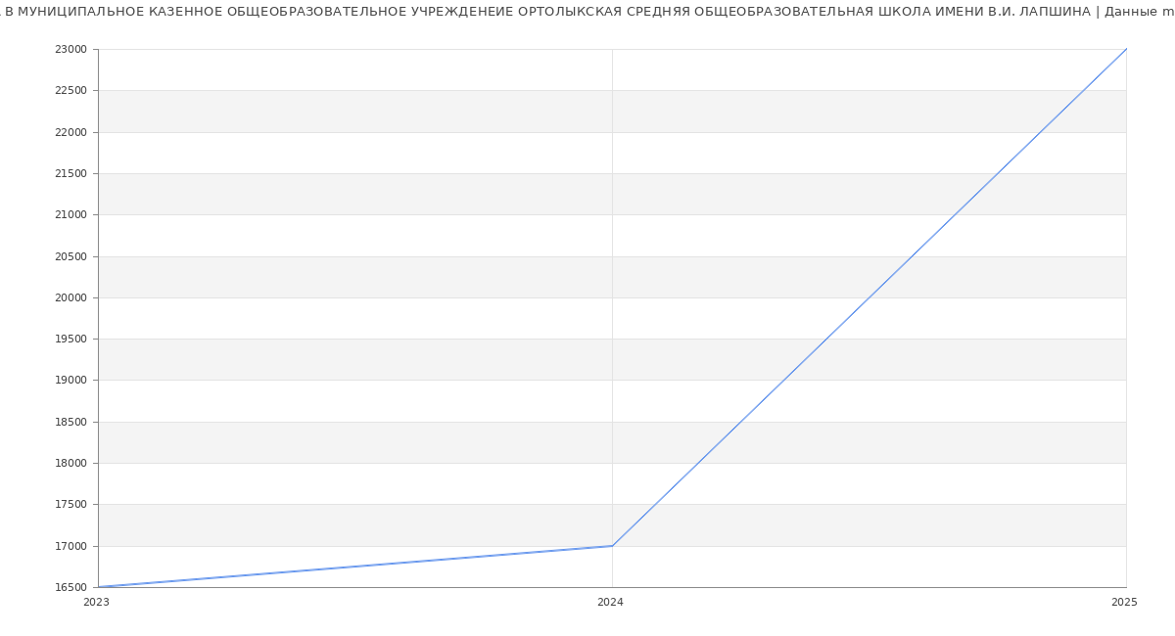Click the y-axis label 23000
Screen dimensions: 1175x636
[x=70, y=49]
